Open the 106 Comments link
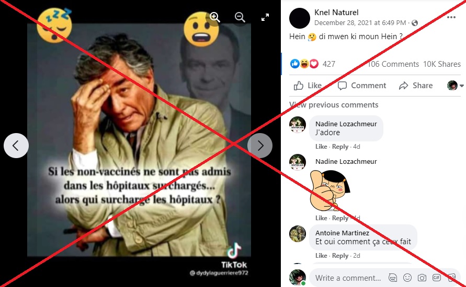 pos(393,64)
